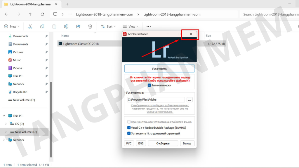Switch installer language with ENG button
299x168 pixels.
[141, 143]
